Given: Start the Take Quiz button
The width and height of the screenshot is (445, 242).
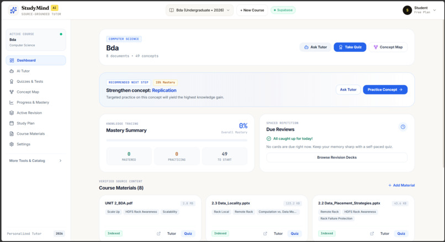Looking at the screenshot, I should 350,47.
